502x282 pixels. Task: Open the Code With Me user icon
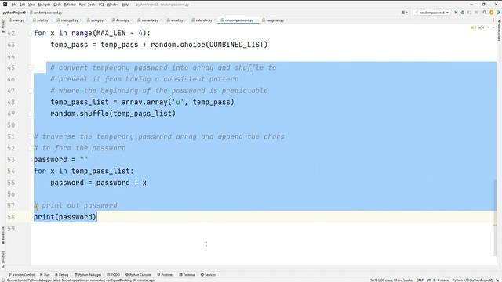coord(405,13)
